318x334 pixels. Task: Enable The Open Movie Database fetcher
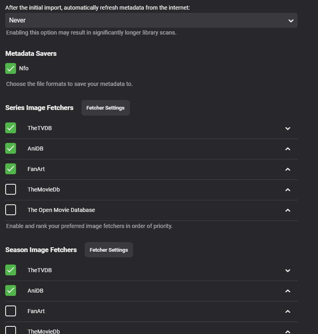pyautogui.click(x=11, y=210)
